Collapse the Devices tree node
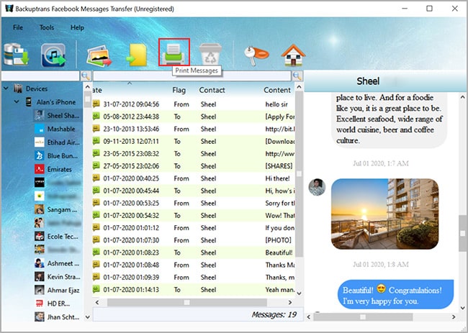Viewport: 468px width, 333px height. tap(6, 89)
